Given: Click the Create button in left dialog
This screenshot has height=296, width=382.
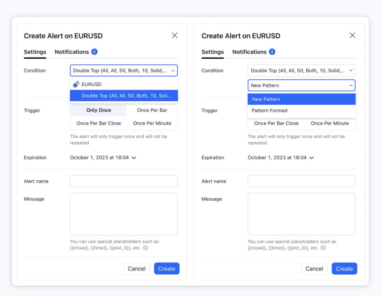Looking at the screenshot, I should pos(166,269).
